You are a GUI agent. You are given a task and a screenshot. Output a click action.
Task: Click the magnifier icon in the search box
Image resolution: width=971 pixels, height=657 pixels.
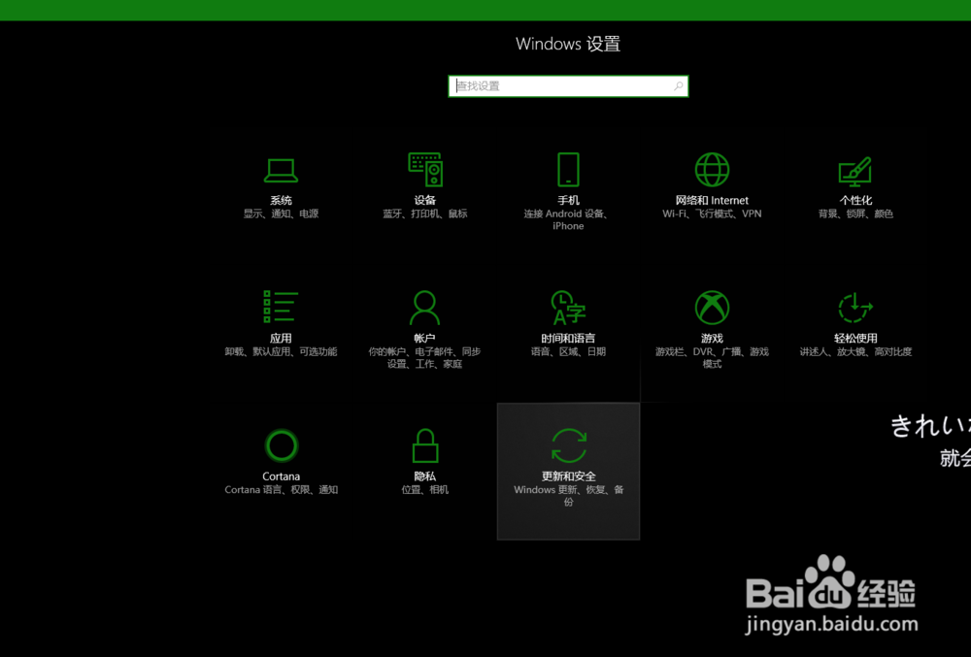[x=678, y=86]
